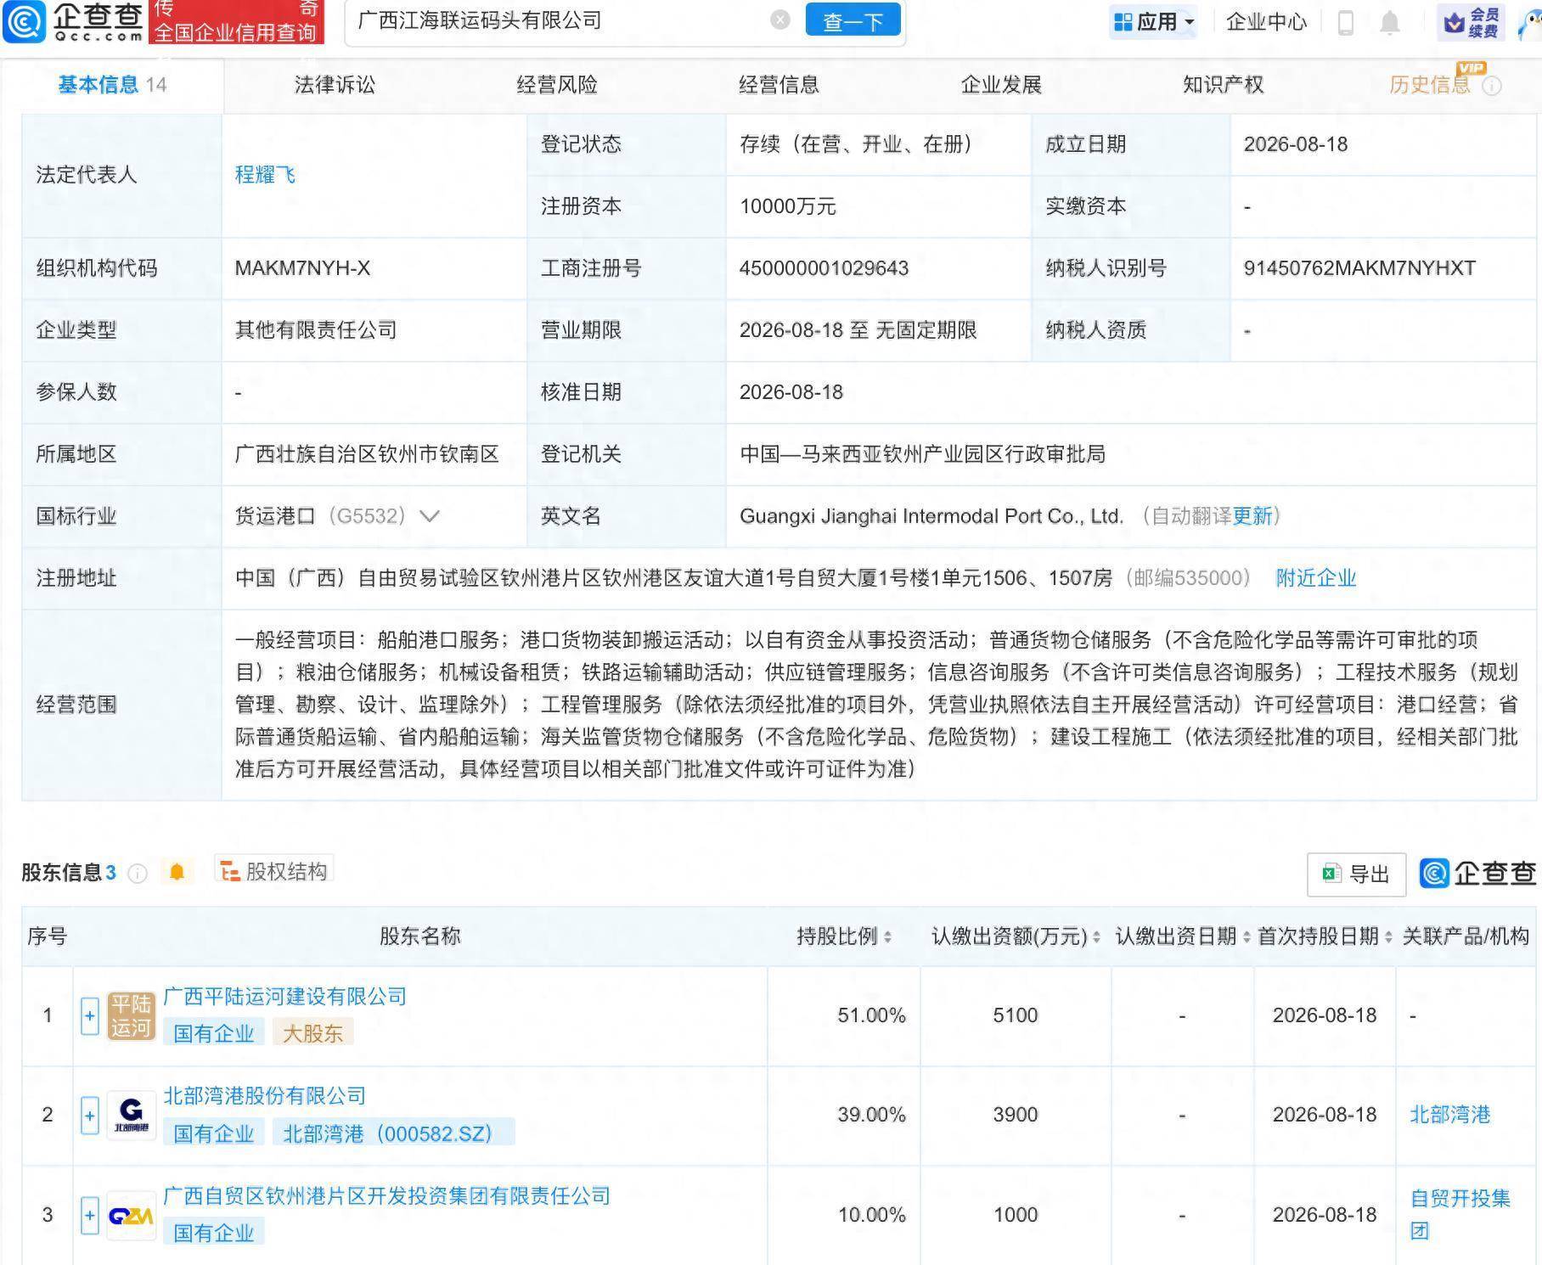The image size is (1542, 1265).
Task: Expand row of 广西自贸区钦州港片区开发投资集团 with plus
Action: [90, 1215]
